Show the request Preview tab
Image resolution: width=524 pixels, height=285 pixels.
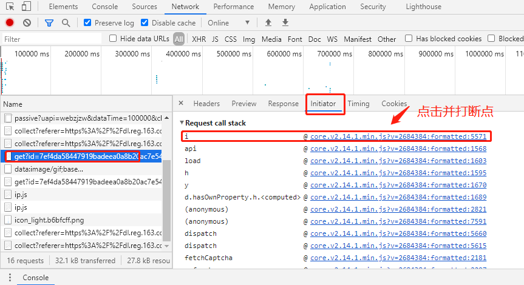tap(244, 104)
